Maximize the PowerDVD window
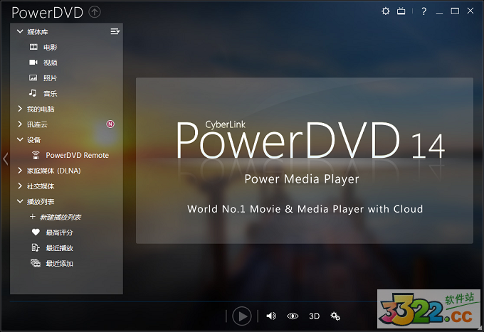 coord(455,11)
